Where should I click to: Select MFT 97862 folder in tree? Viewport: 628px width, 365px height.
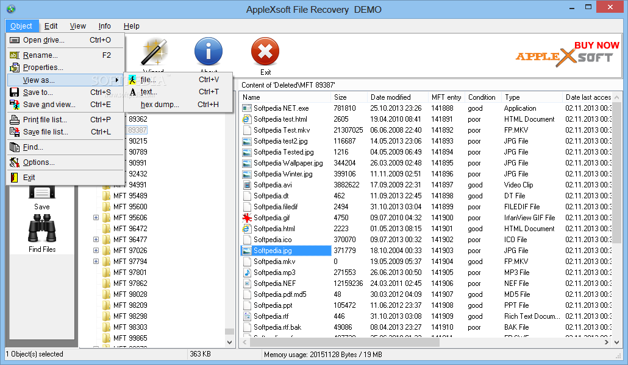(x=130, y=283)
